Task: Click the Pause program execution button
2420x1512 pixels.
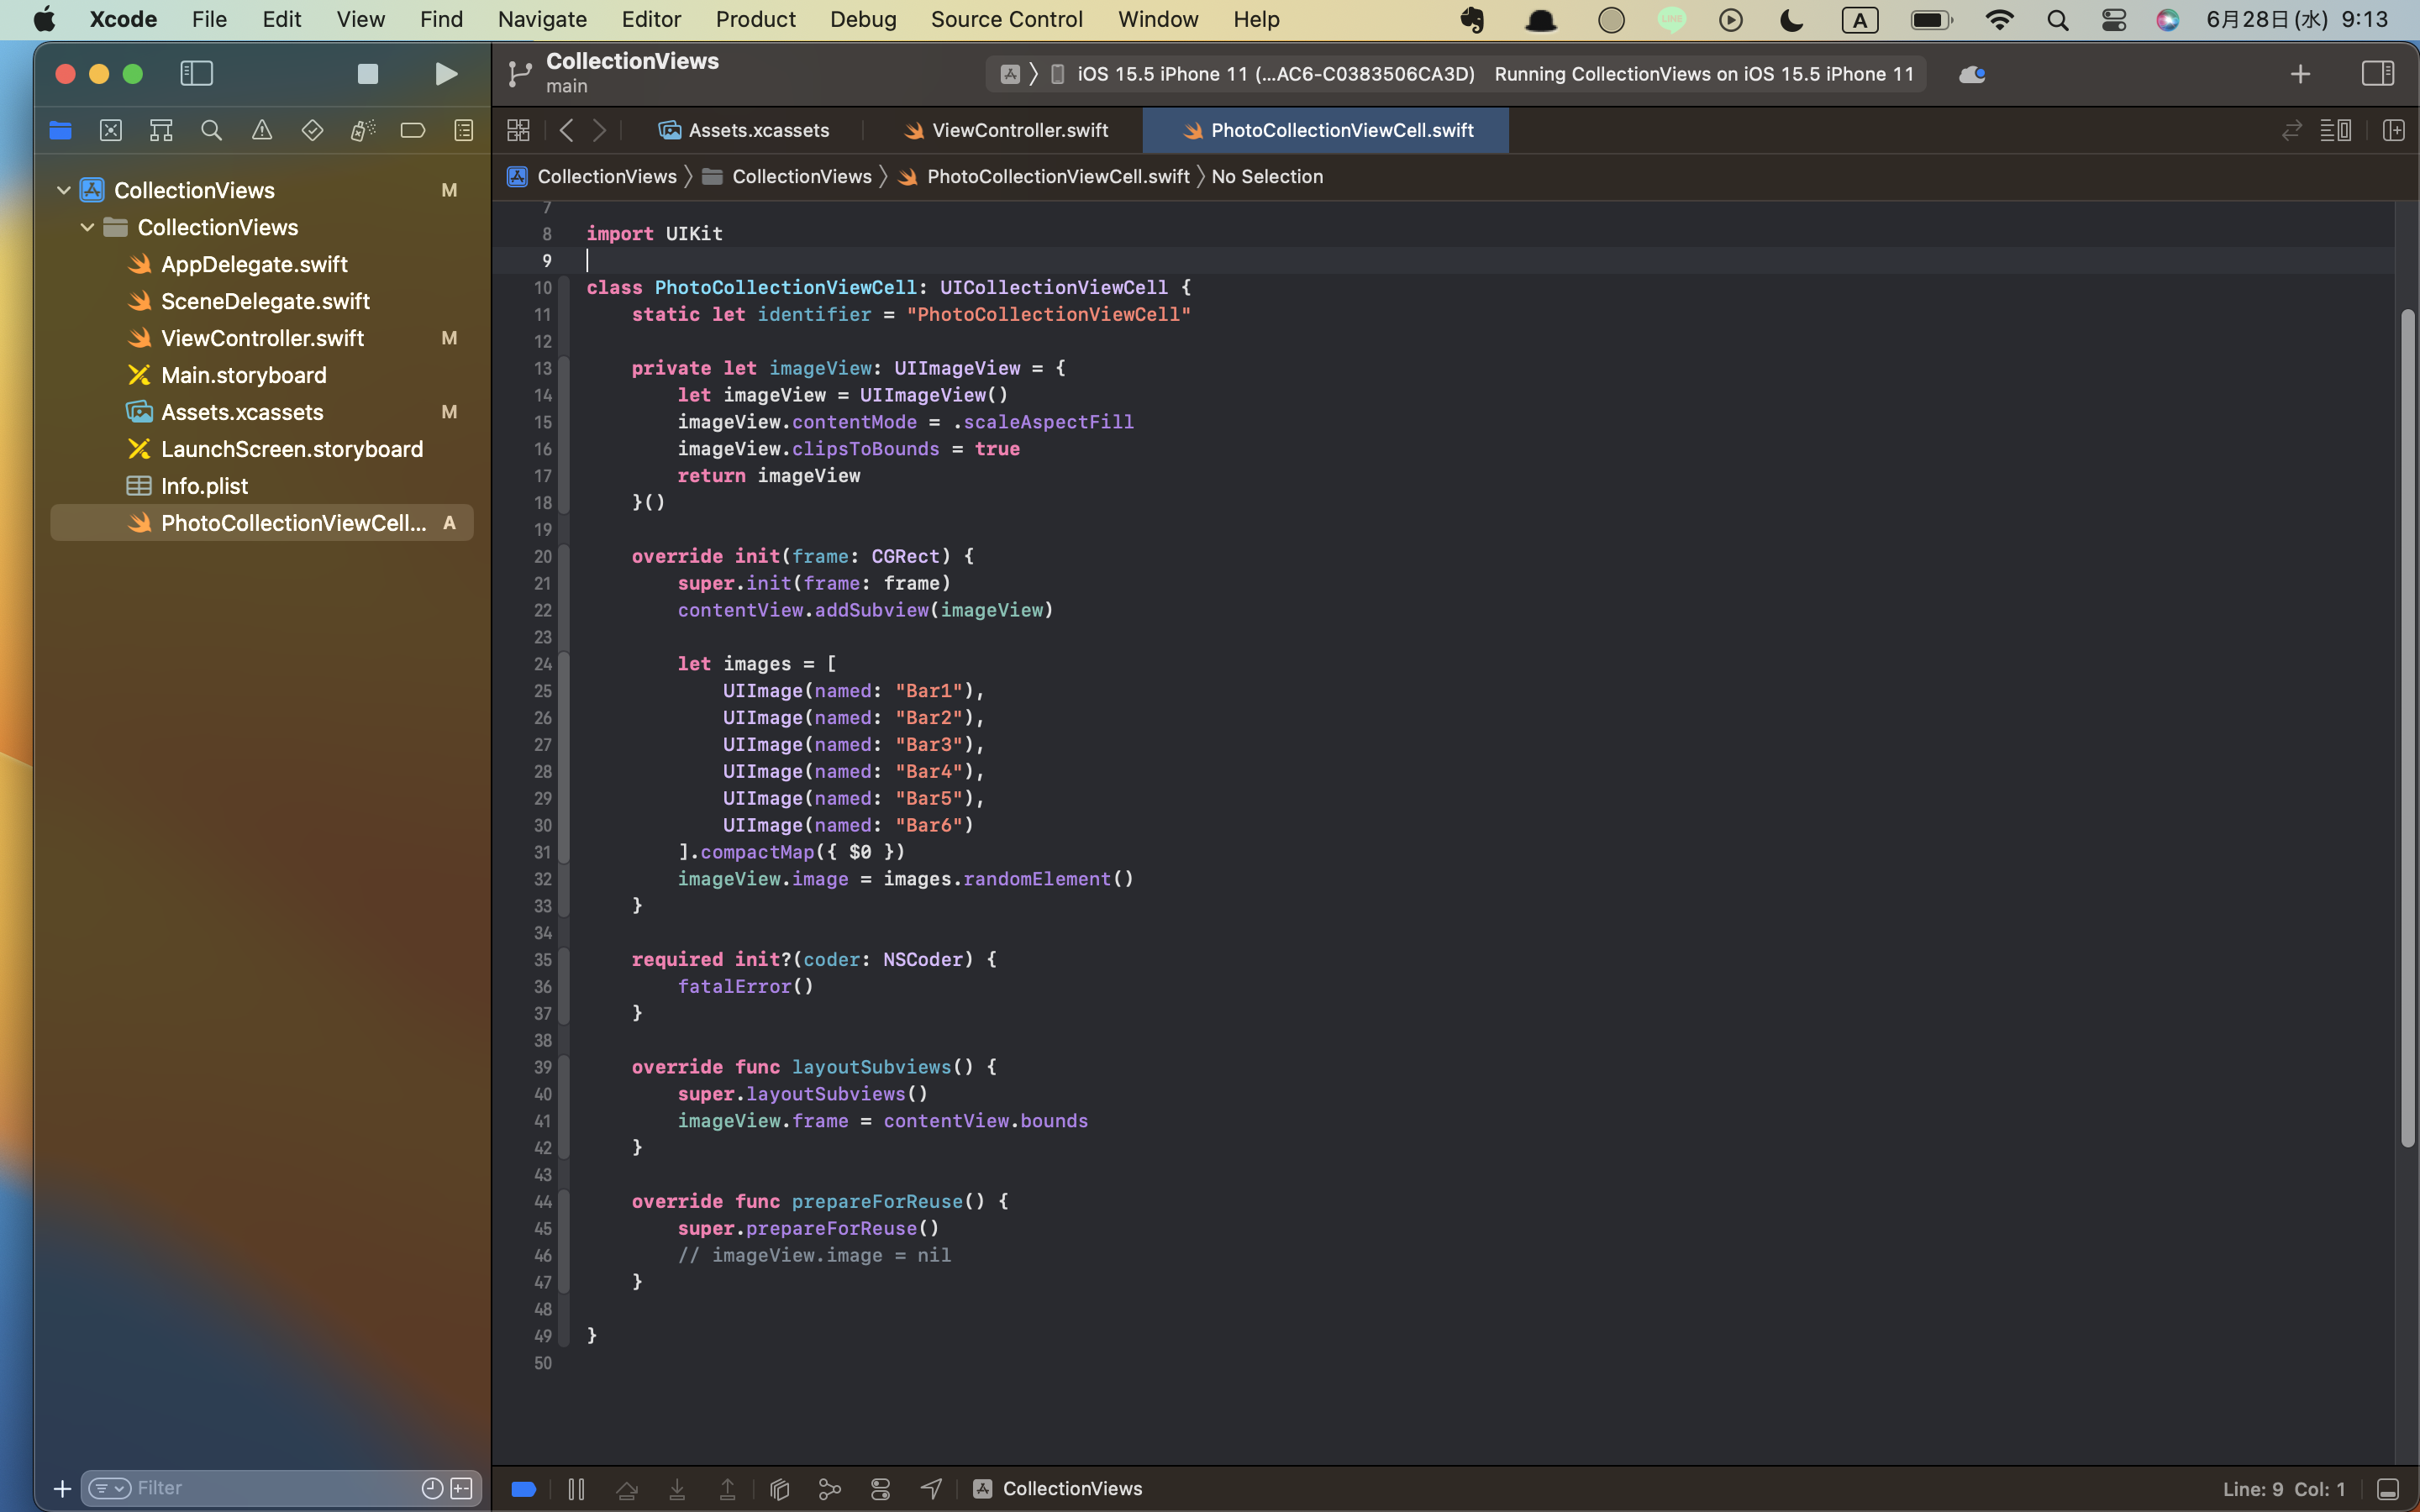Action: click(576, 1489)
